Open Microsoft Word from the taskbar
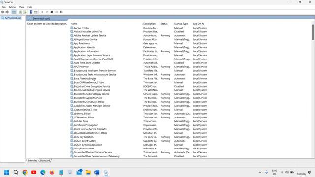 tap(97, 172)
